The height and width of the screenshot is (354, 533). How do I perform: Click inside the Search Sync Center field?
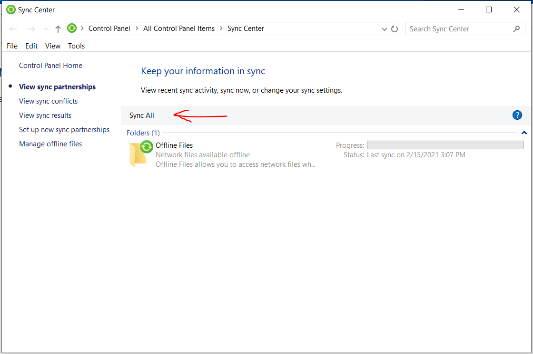pyautogui.click(x=452, y=29)
